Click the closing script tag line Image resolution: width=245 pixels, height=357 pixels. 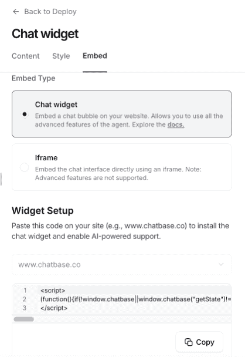tap(54, 308)
